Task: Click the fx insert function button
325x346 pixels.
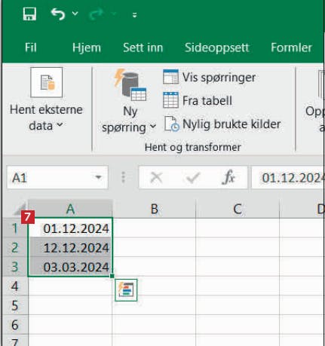Action: click(x=228, y=177)
